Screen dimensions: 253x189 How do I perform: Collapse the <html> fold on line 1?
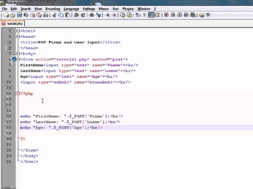(x=18, y=31)
